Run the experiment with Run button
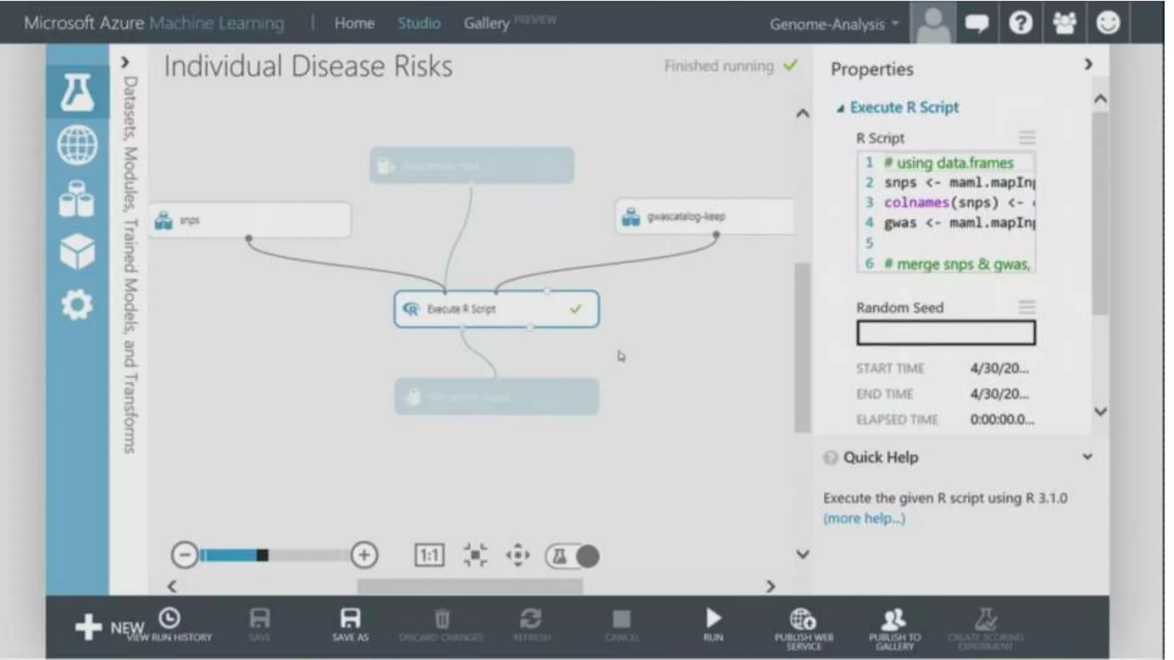Screen dimensions: 1174x660 [714, 620]
